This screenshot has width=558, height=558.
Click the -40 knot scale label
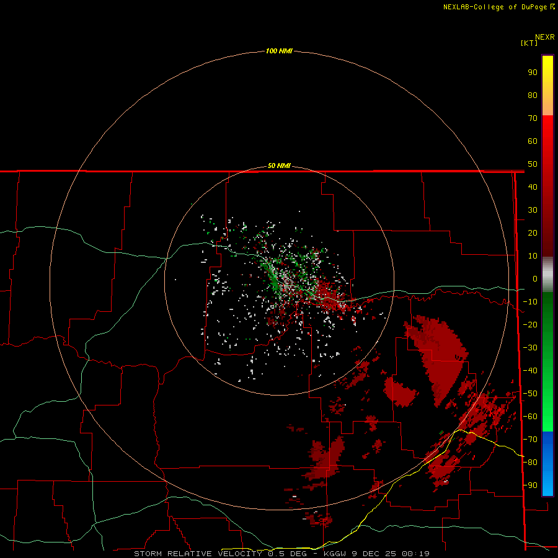pos(530,371)
